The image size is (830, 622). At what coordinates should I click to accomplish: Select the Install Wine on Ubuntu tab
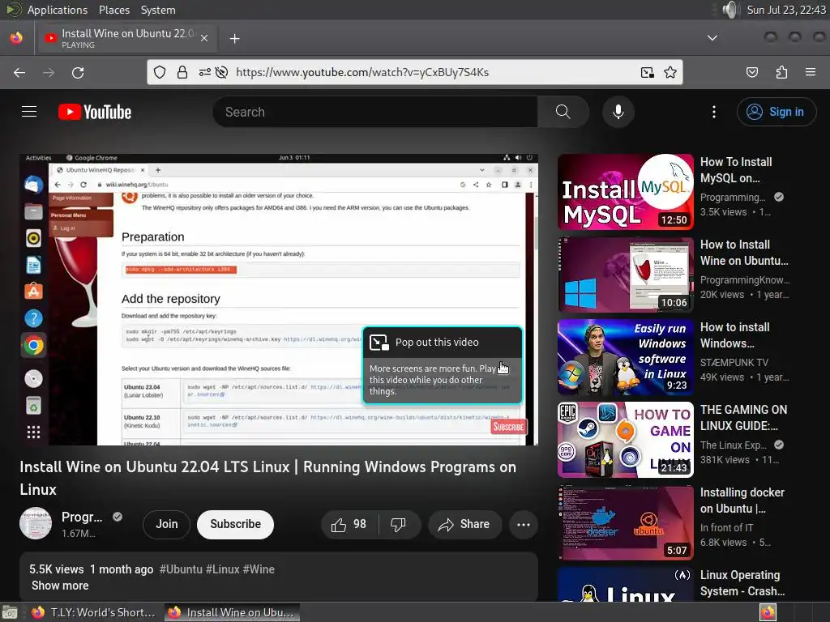(x=126, y=38)
